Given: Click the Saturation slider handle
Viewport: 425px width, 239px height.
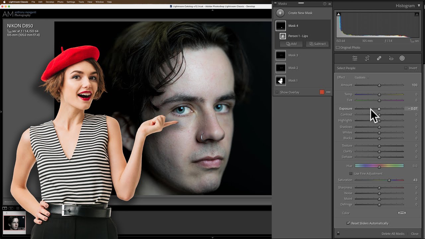Looking at the screenshot, I should click(389, 180).
